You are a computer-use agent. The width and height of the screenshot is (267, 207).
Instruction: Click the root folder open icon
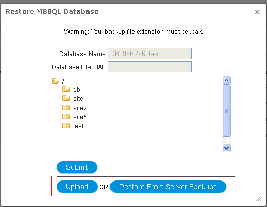click(56, 81)
